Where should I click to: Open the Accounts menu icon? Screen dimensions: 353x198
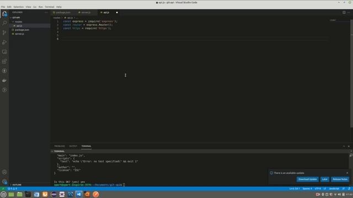(4, 172)
